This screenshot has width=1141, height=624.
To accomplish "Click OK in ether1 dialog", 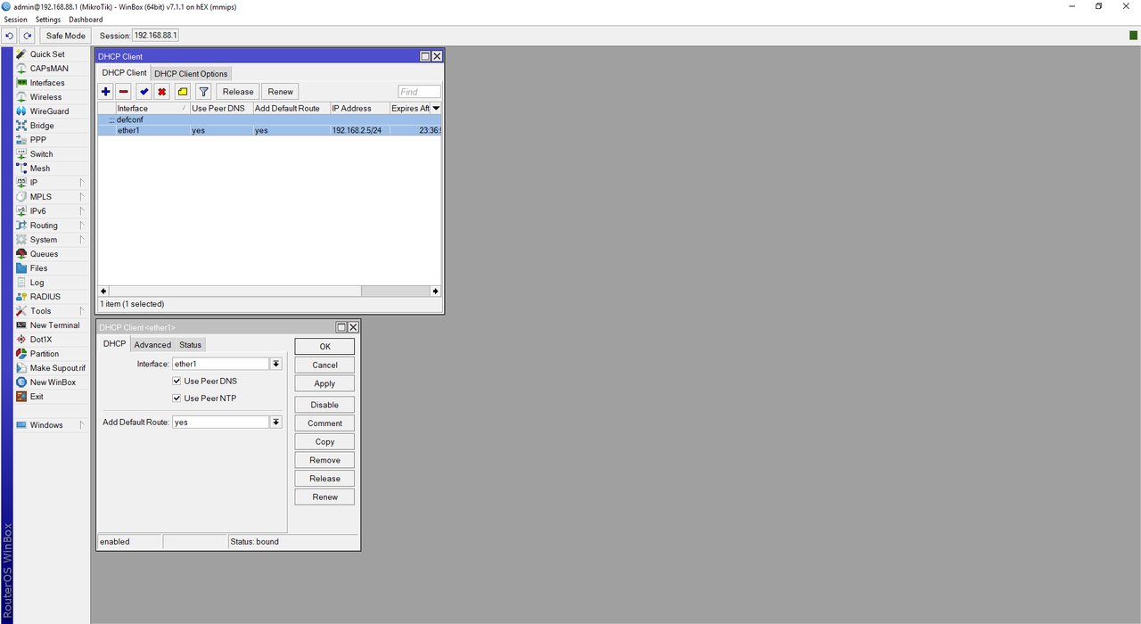I will (324, 347).
